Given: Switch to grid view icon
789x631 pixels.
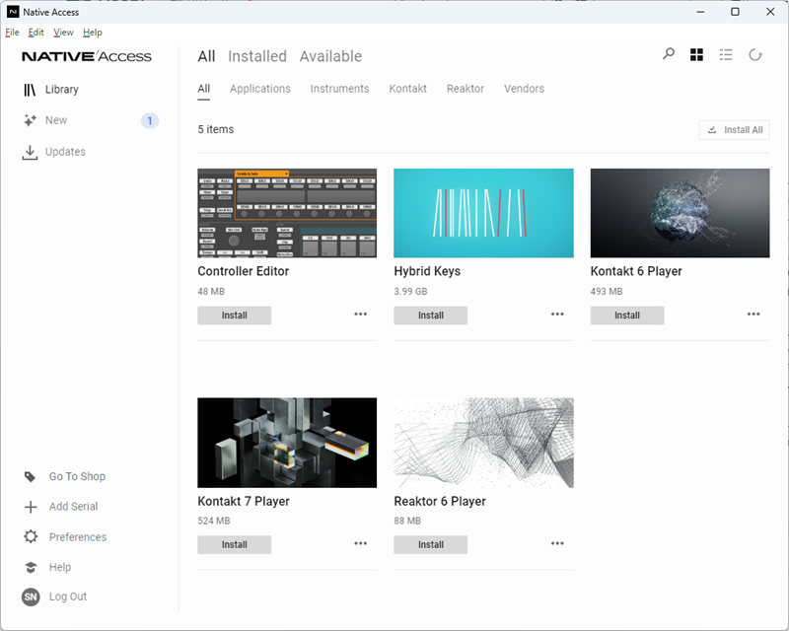Looking at the screenshot, I should (697, 55).
